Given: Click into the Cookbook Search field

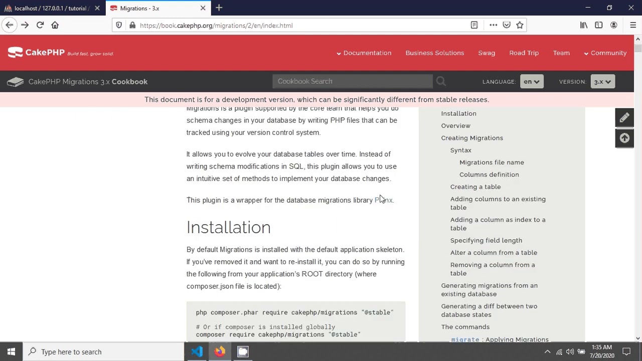Looking at the screenshot, I should coord(352,81).
